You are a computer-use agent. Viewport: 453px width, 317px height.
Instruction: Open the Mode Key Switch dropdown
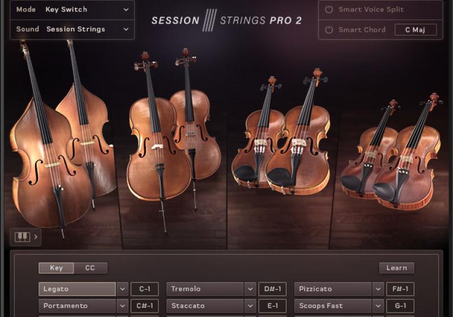pos(72,10)
